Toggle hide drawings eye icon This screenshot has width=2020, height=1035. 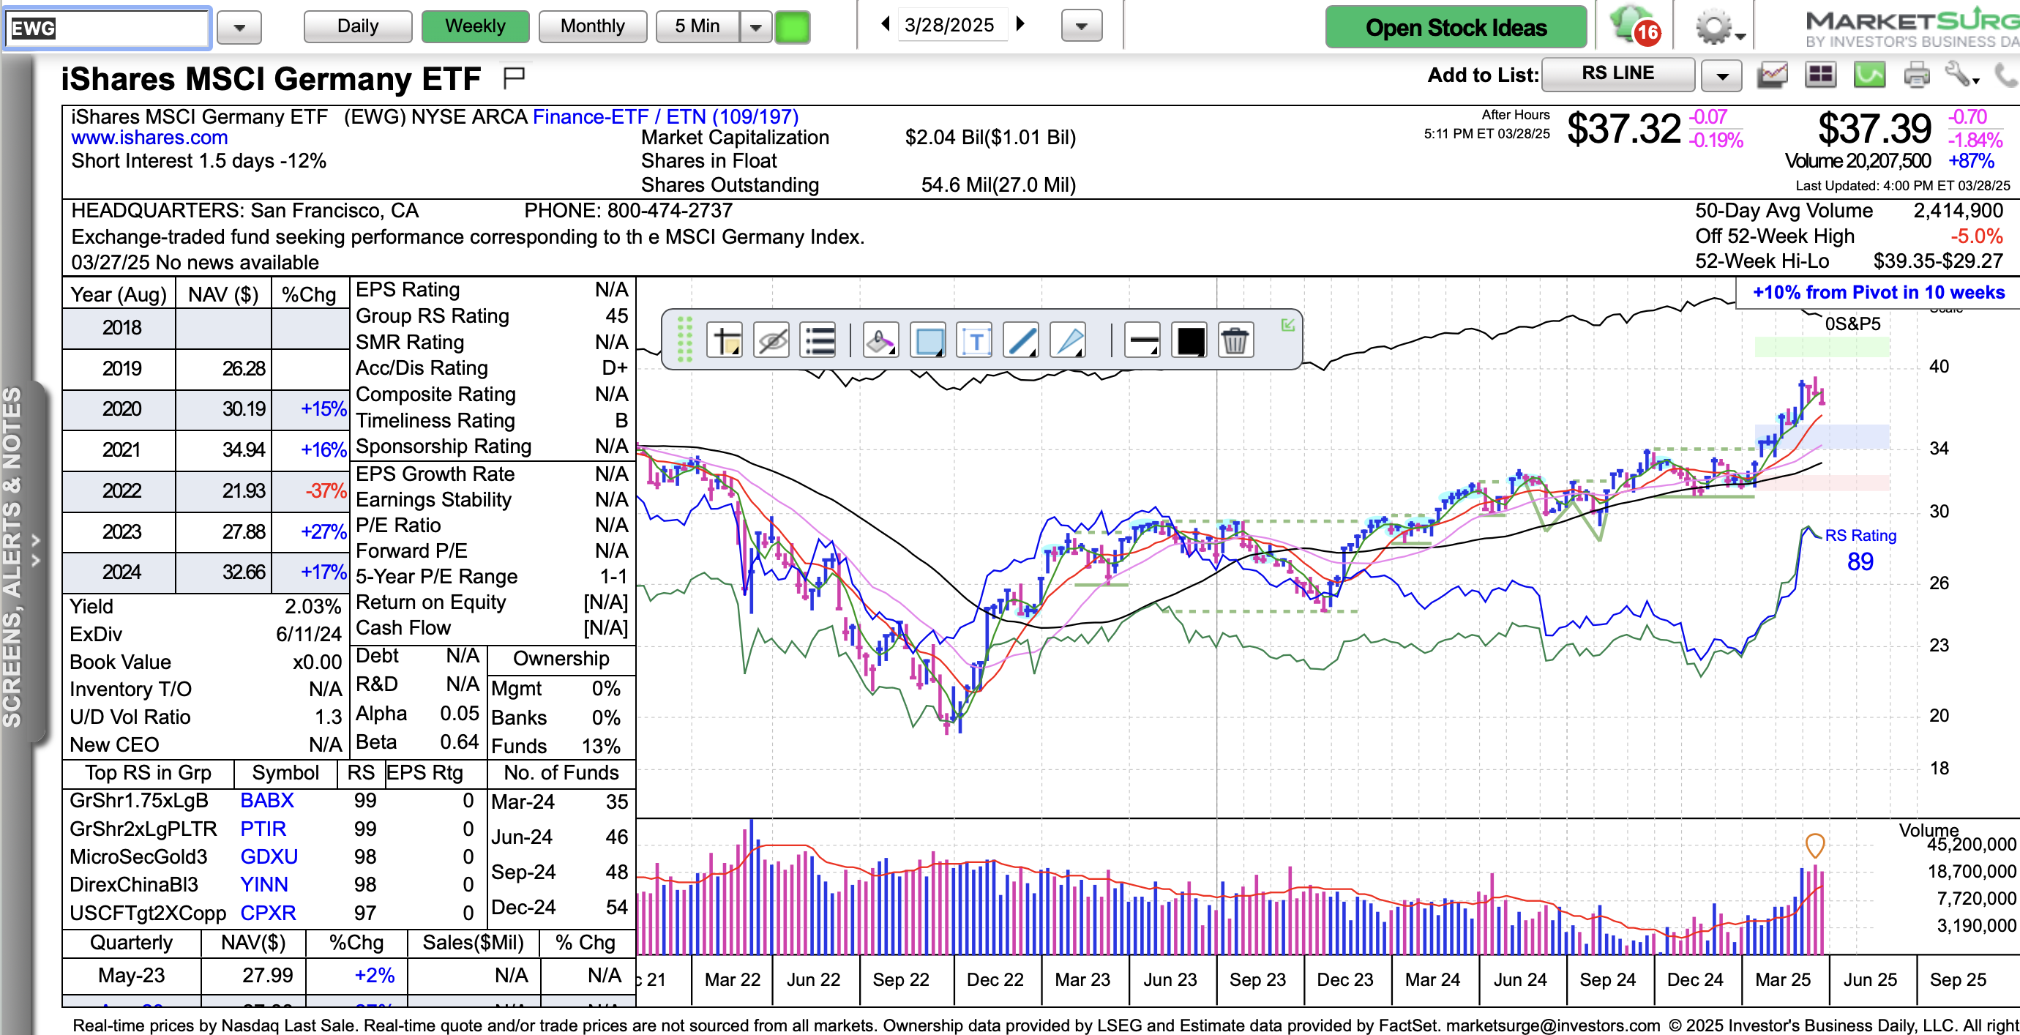(771, 341)
